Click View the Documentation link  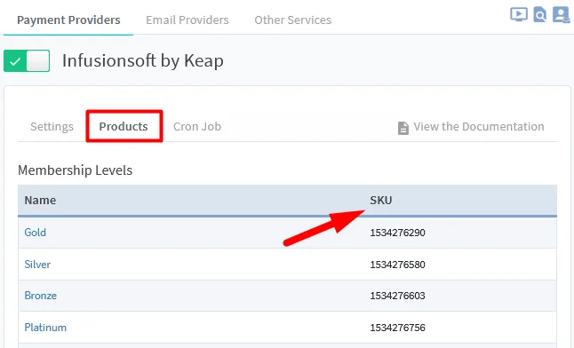coord(478,127)
